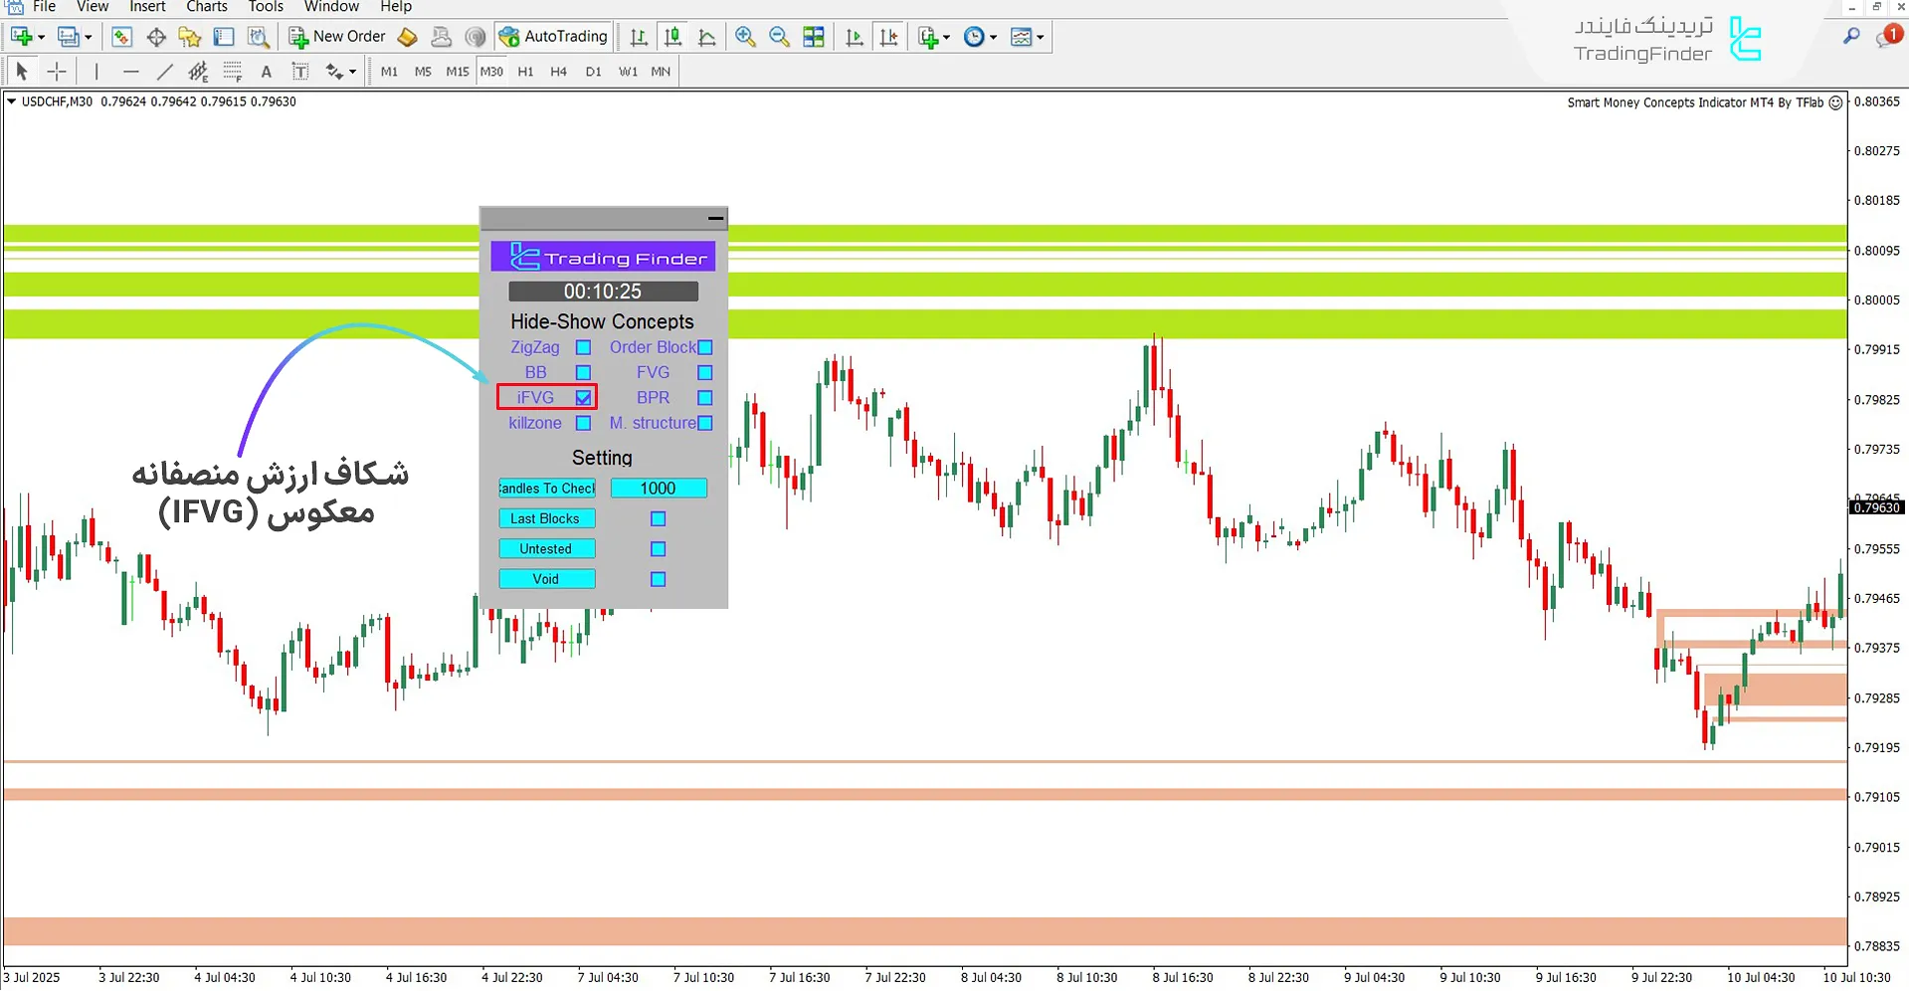
Task: Select the draw trendline tool
Action: click(x=165, y=72)
